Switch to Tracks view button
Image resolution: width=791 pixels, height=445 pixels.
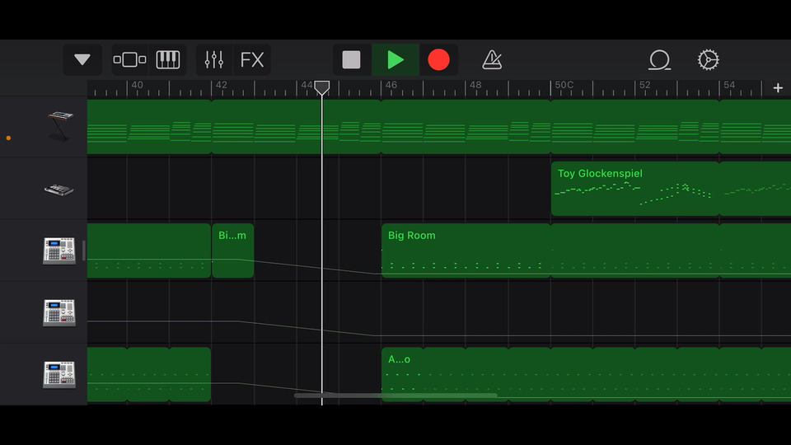pos(129,59)
